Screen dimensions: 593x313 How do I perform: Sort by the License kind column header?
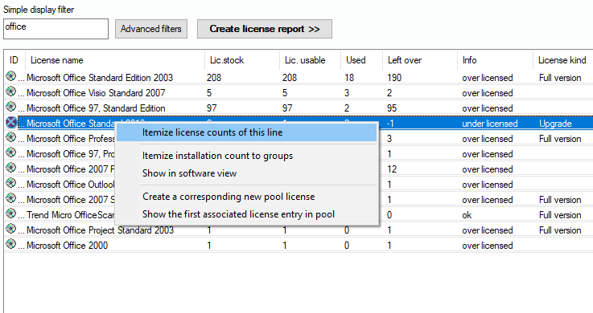(x=562, y=60)
